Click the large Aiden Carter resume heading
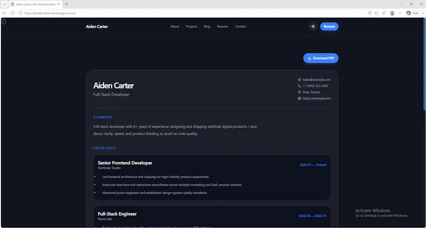 tap(113, 86)
